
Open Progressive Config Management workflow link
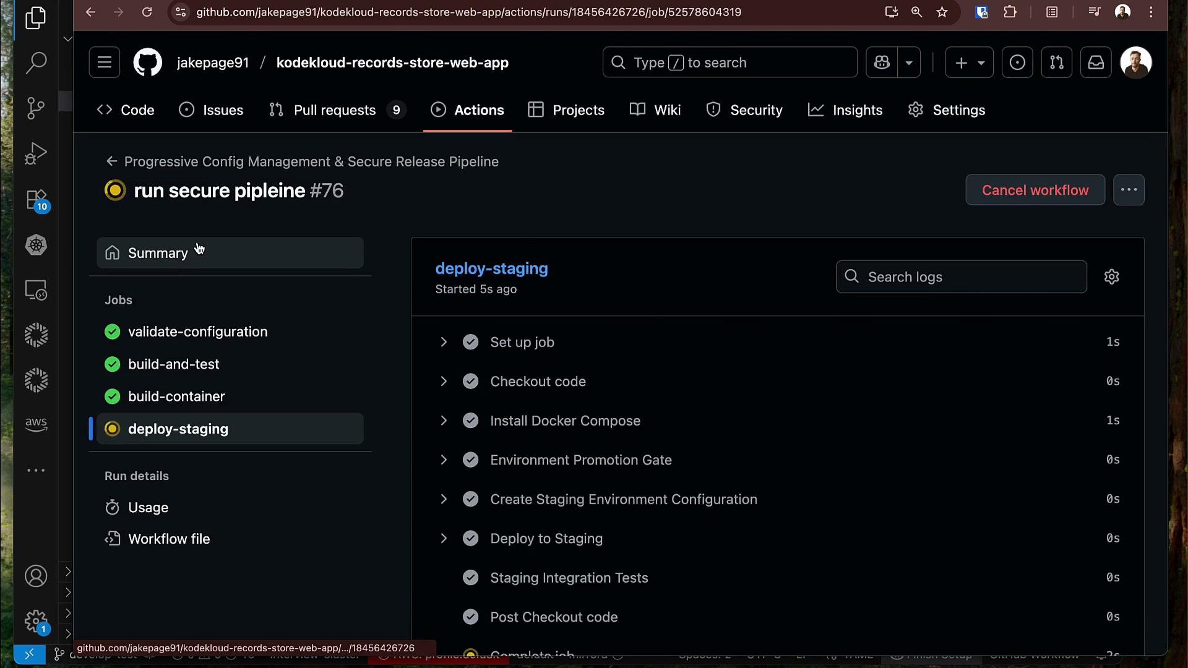311,161
